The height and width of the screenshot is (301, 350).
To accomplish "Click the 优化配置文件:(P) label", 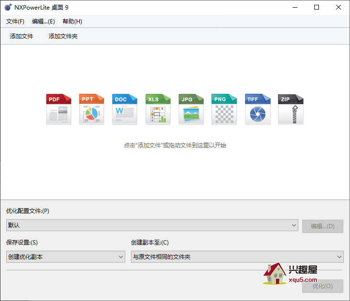I will pyautogui.click(x=28, y=211).
